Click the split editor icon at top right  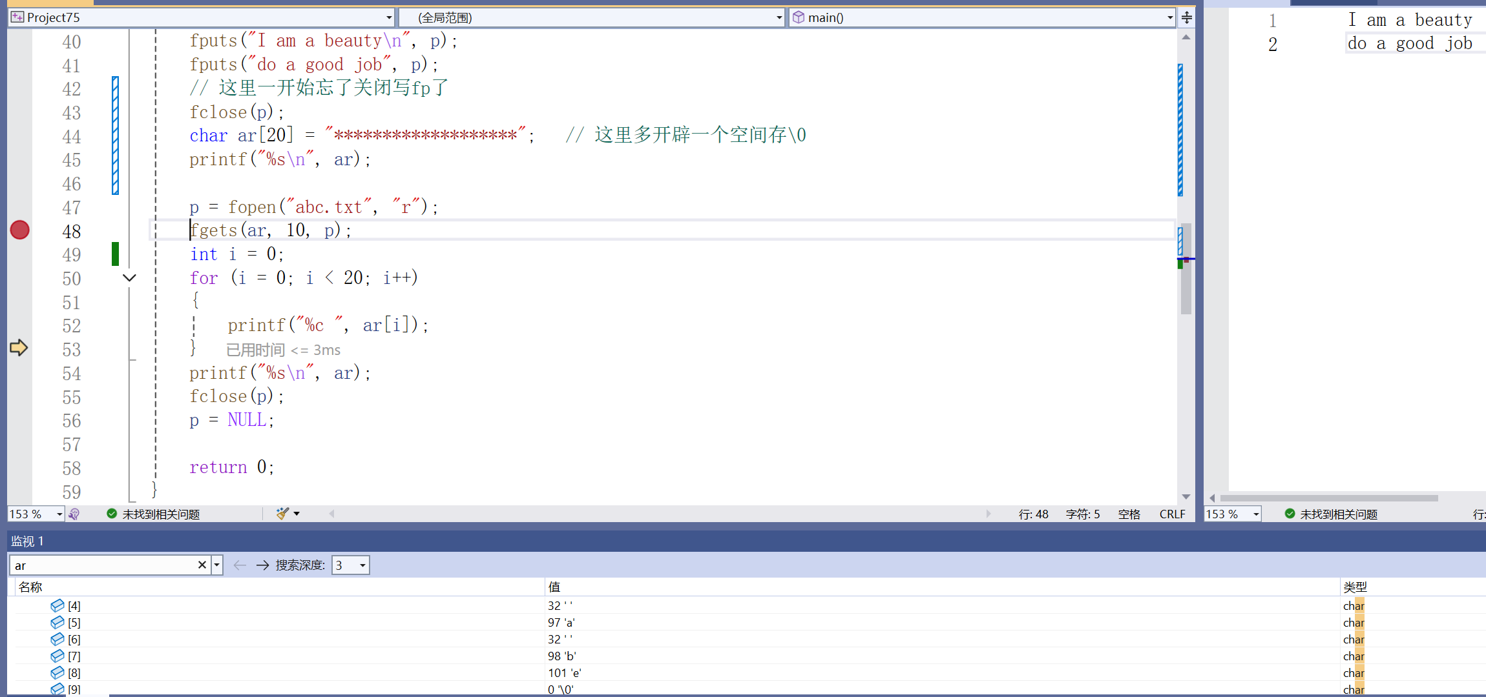click(x=1187, y=17)
